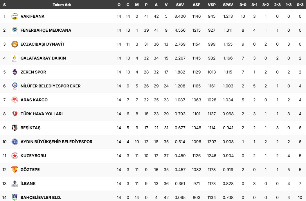This screenshot has width=306, height=201.
Task: Click the SAV column header
Action: tap(180, 5)
